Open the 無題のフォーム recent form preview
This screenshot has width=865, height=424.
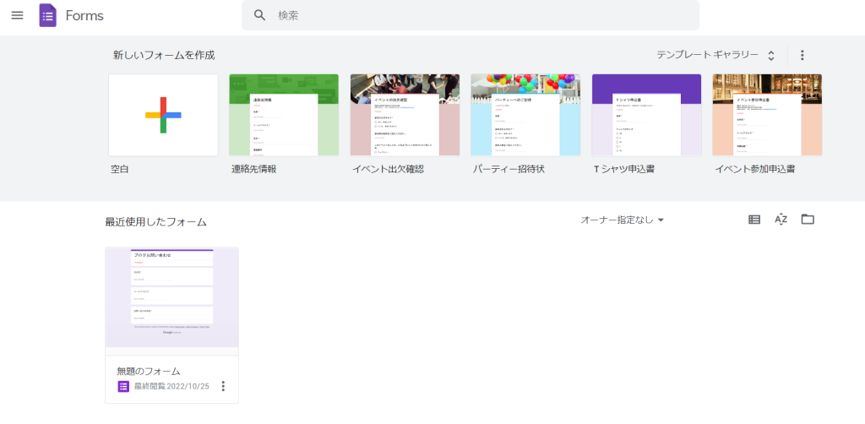click(x=171, y=297)
